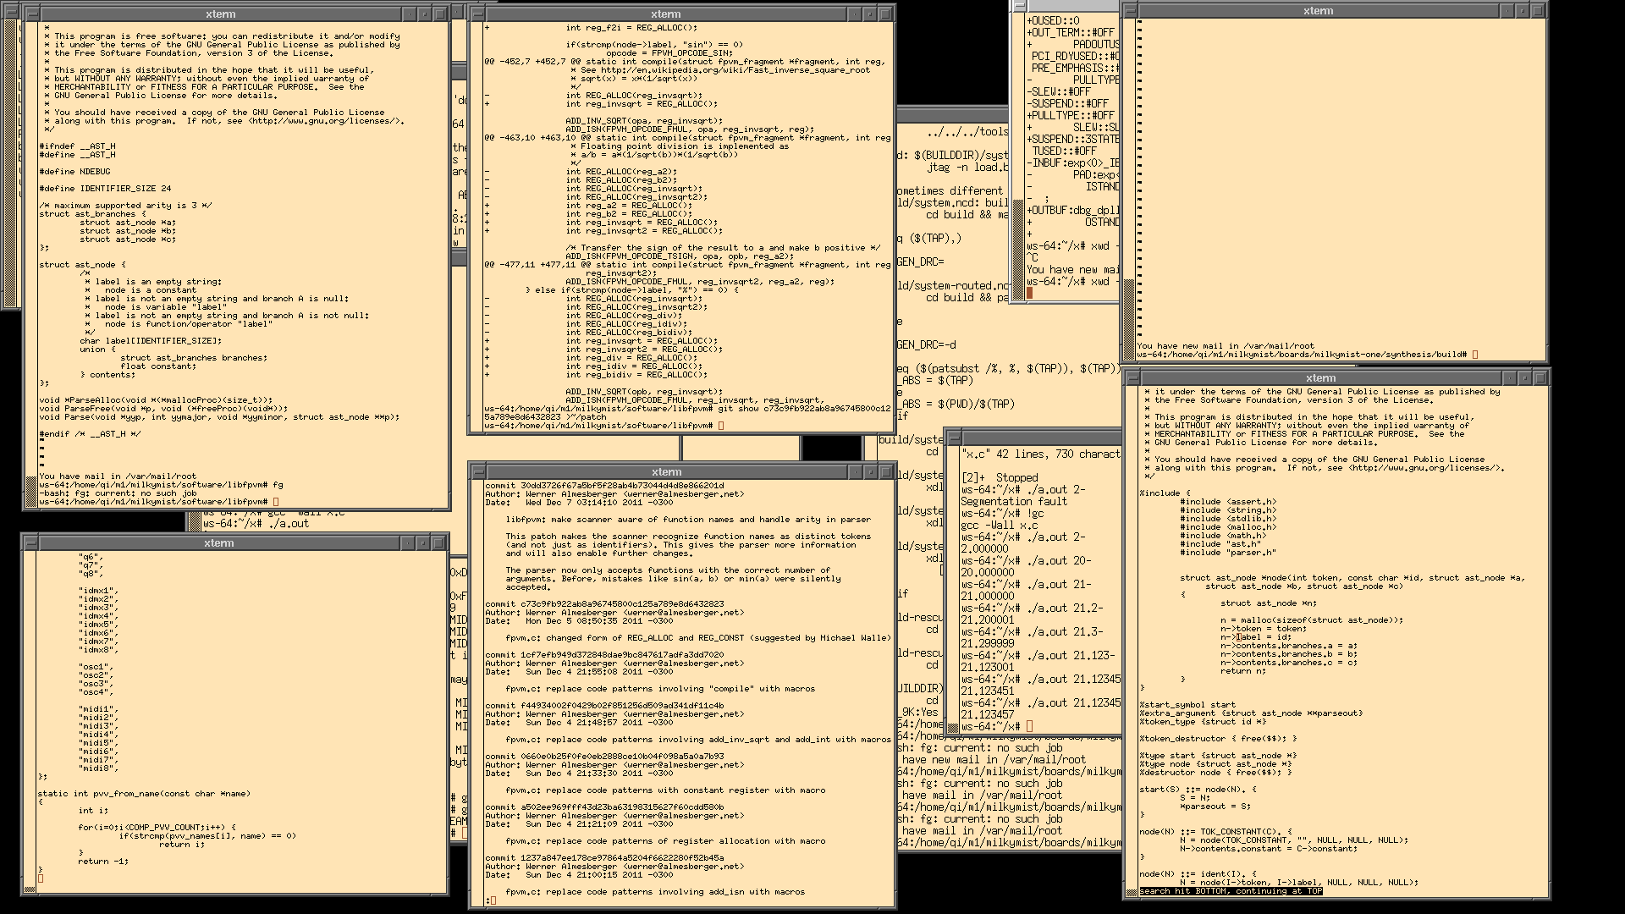This screenshot has height=914, width=1625.
Task: Click the Fast_inverse_square_root wikipedia URL text
Action: [x=735, y=70]
